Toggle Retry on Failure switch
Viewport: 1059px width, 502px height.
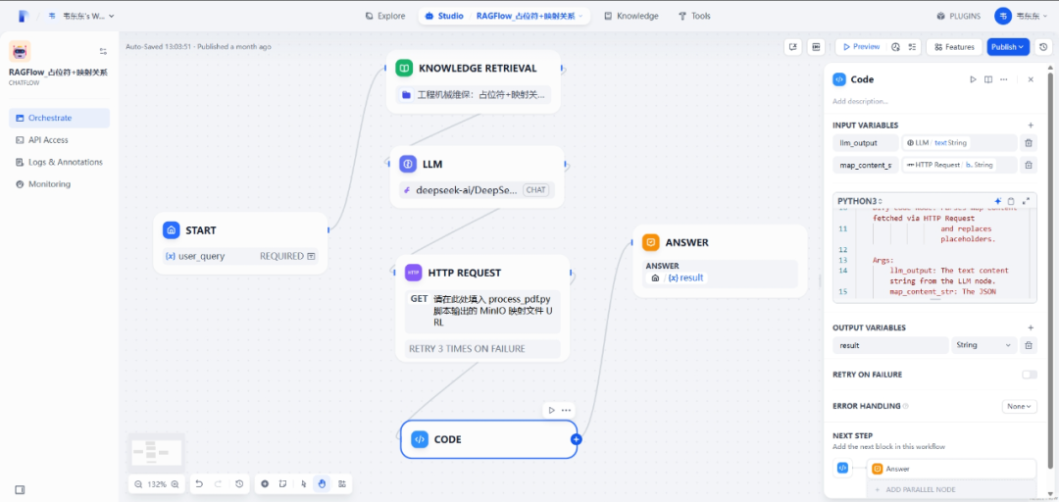tap(1030, 375)
